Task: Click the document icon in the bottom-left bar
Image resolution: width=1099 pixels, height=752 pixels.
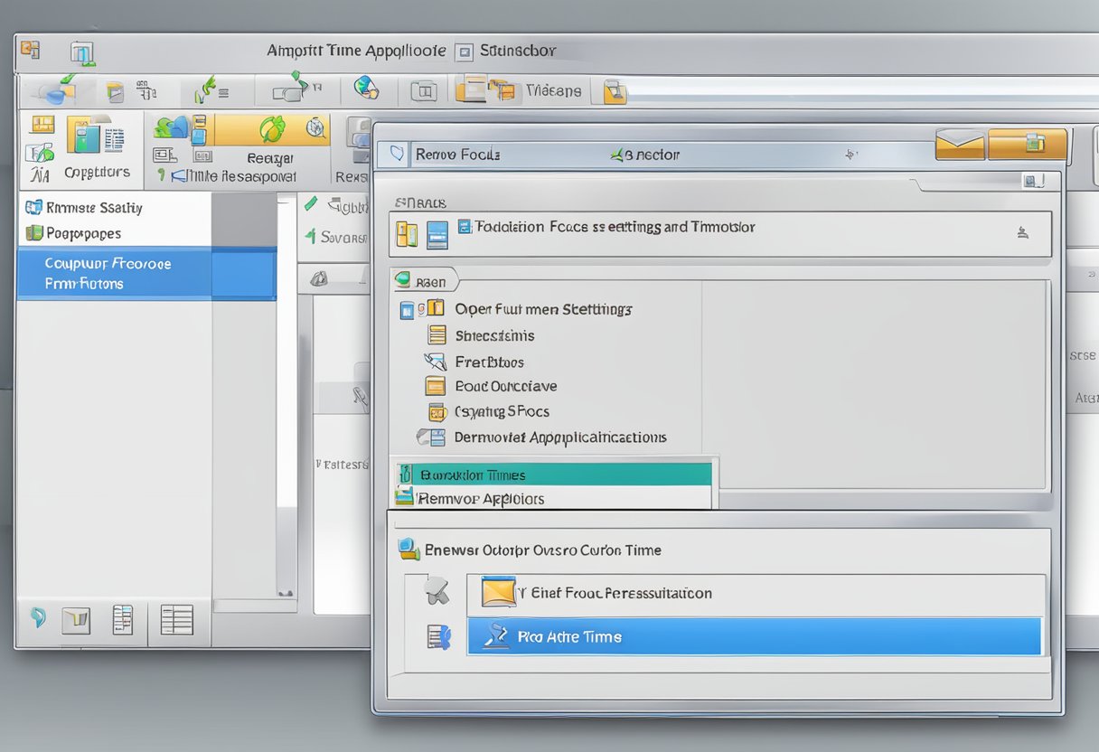Action: pyautogui.click(x=122, y=619)
